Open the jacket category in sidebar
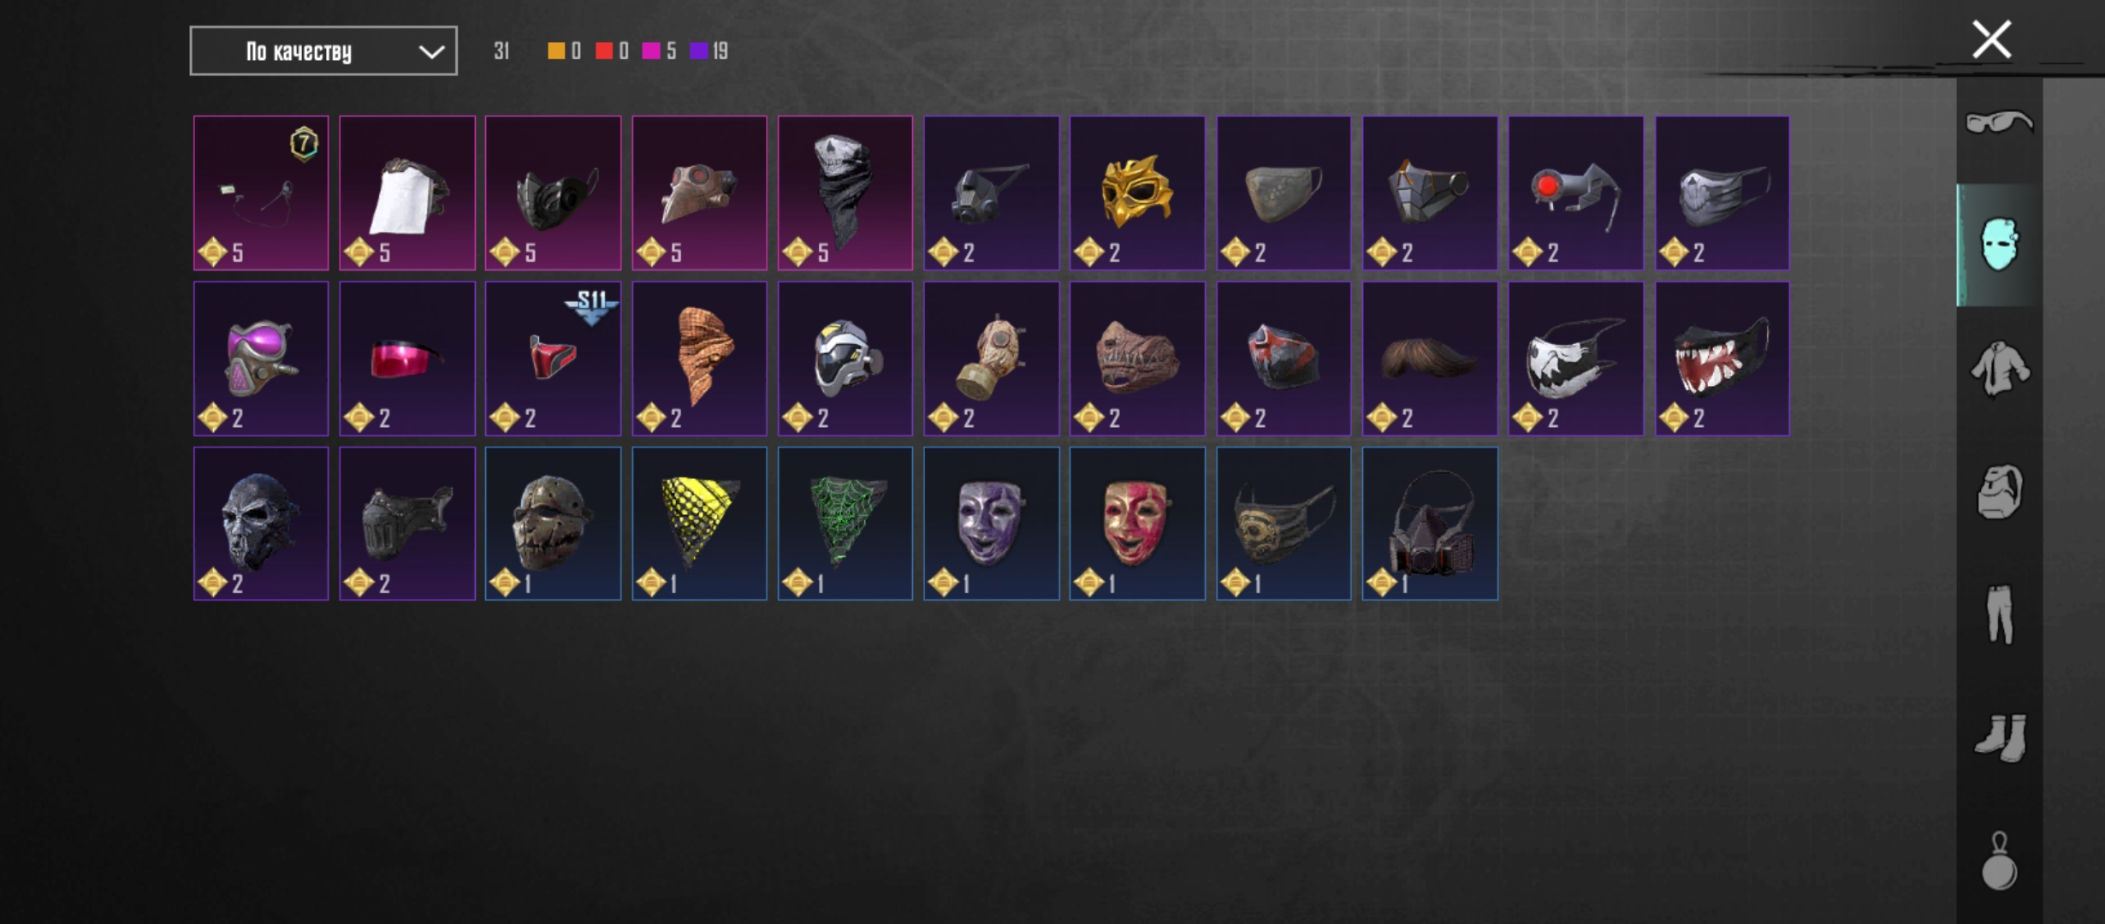Screen dimensions: 2105x924 tap(2000, 369)
